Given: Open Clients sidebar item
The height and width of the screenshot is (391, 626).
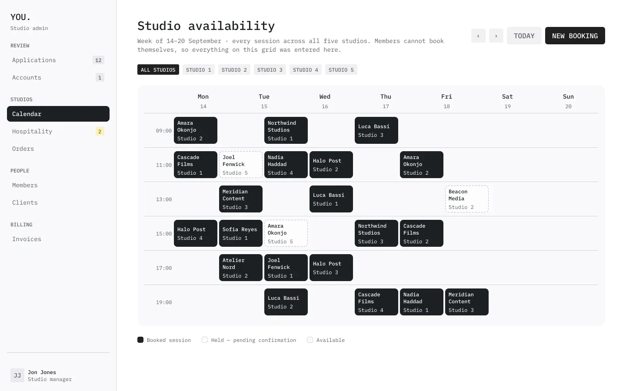Looking at the screenshot, I should [58, 202].
